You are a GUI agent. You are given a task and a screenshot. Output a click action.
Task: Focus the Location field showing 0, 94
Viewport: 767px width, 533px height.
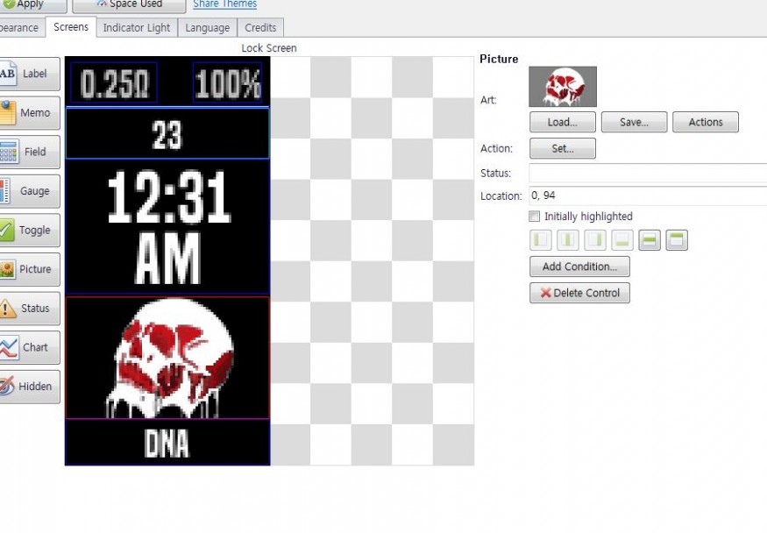[x=648, y=195]
